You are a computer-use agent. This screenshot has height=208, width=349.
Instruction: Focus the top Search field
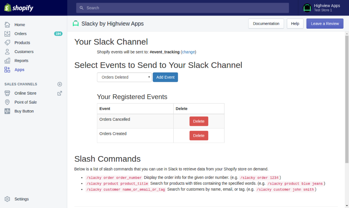[182, 8]
